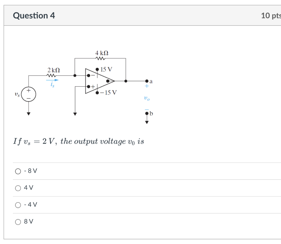Click the inverting input minus sign
281x244 pixels.
click(92, 75)
